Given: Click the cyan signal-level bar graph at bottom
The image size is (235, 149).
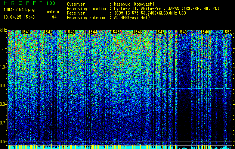Looking at the screenshot, I should coord(120,147).
